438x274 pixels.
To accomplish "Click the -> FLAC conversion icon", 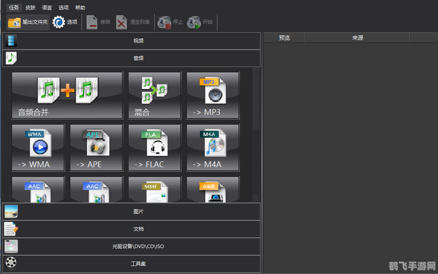I will click(x=155, y=148).
